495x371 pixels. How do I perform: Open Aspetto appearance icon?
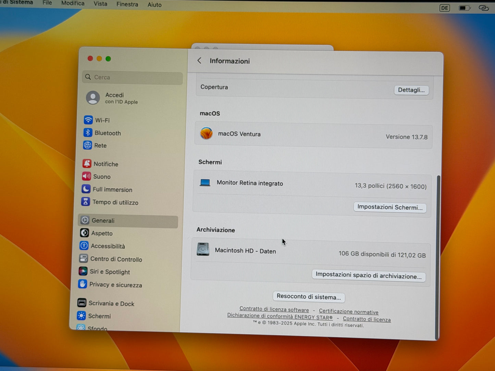point(84,233)
